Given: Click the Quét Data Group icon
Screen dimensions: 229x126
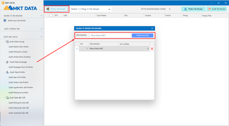Looking at the screenshot, I should 7,42.
